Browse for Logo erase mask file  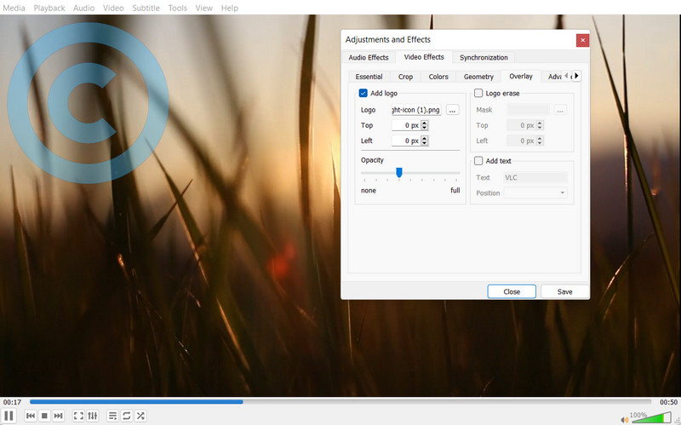point(560,111)
